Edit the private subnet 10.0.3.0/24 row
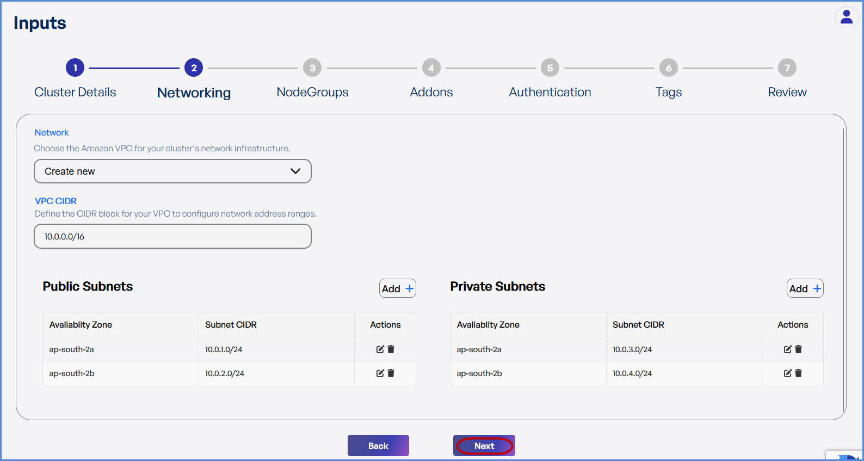Viewport: 864px width, 461px height. pyautogui.click(x=787, y=349)
